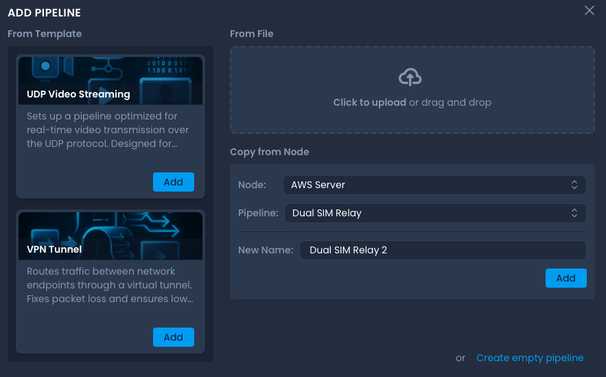
Task: Focus the New Name text field
Action: pos(442,250)
